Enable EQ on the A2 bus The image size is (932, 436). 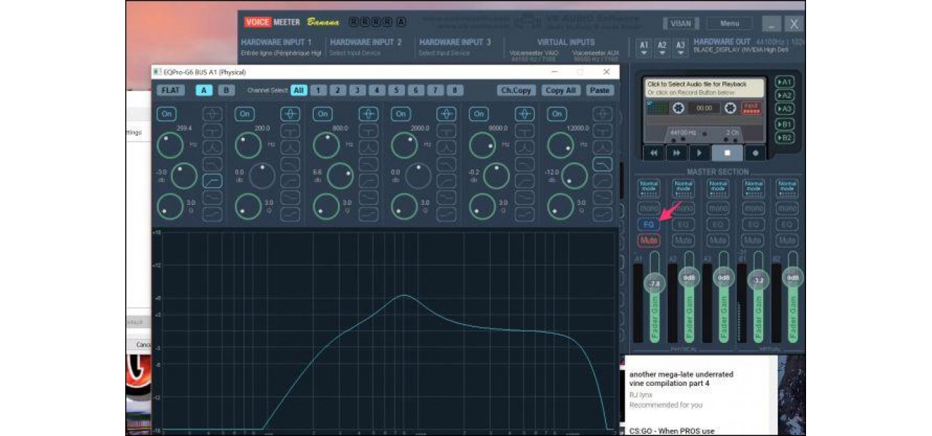[x=683, y=224]
